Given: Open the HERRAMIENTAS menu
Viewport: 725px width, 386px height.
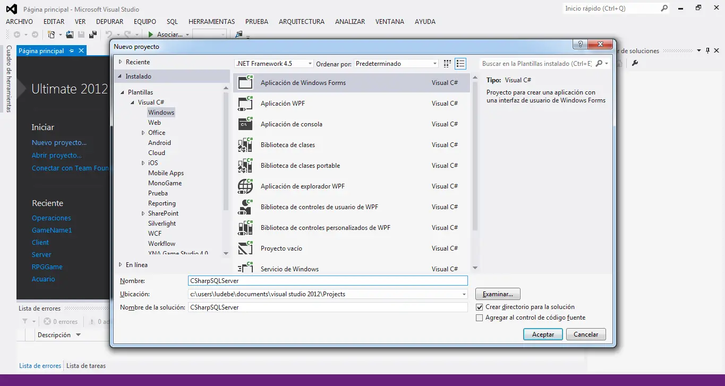Looking at the screenshot, I should coord(211,22).
